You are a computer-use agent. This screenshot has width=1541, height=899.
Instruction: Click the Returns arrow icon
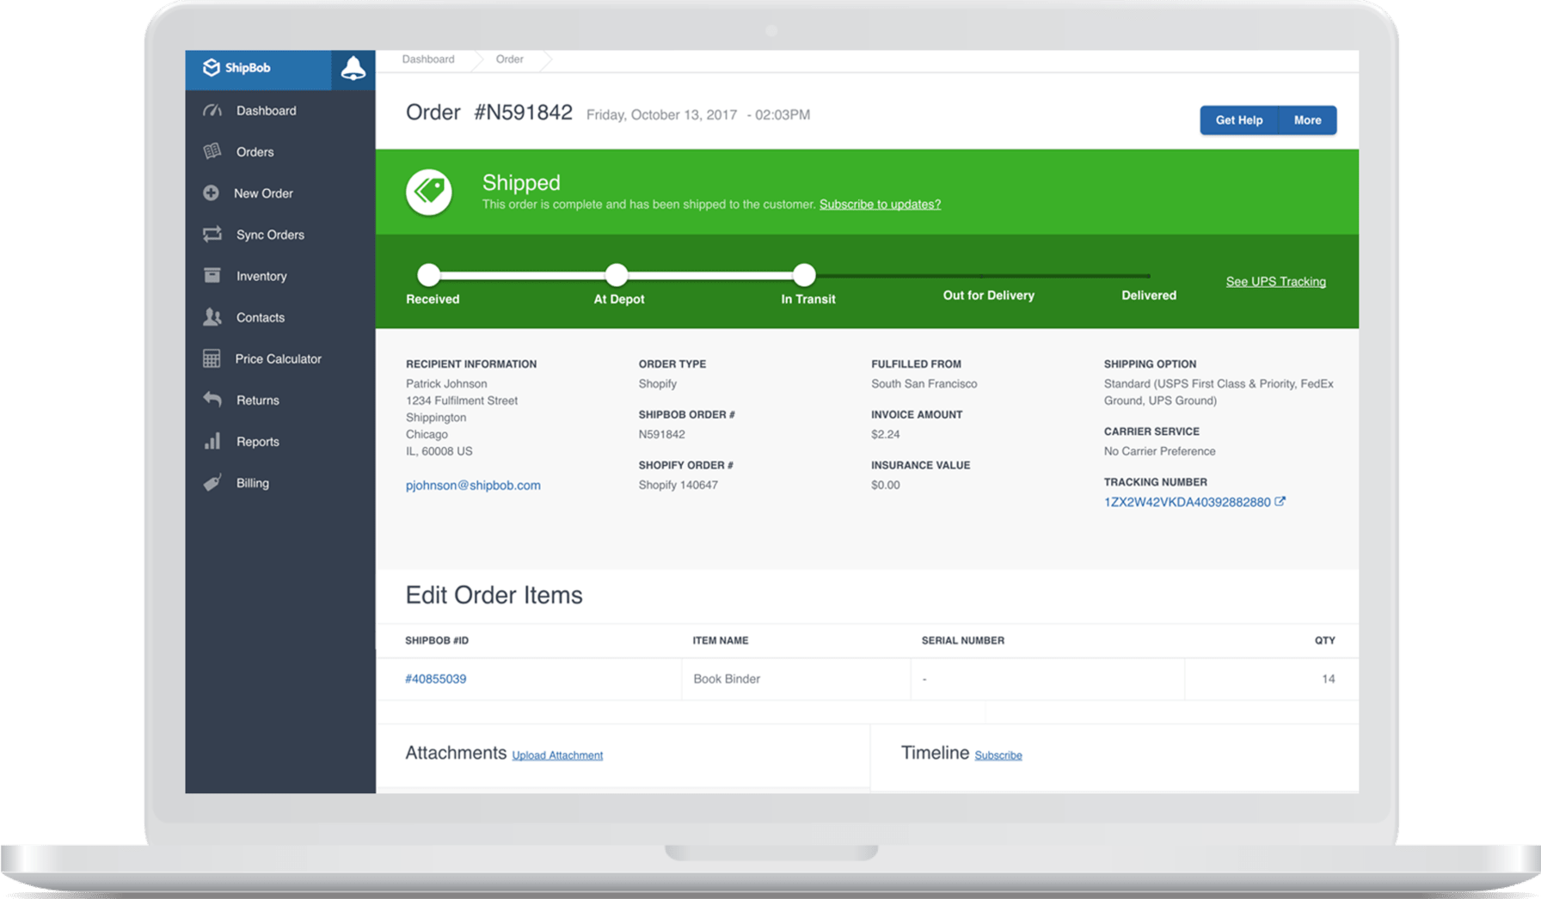click(212, 400)
